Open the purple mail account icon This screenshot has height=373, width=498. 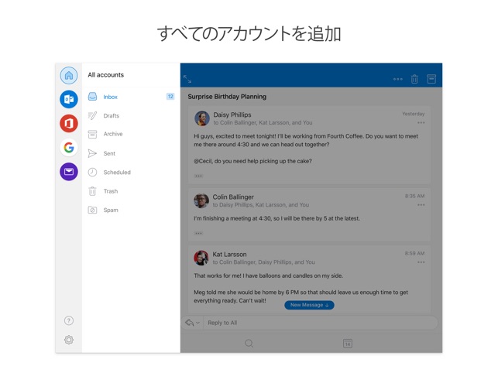(x=69, y=172)
